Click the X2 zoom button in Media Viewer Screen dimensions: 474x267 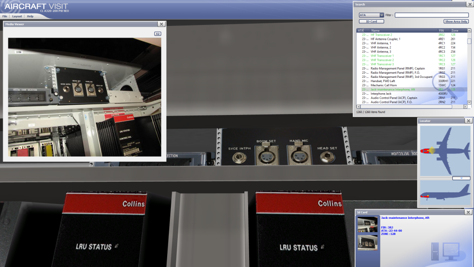tap(157, 33)
